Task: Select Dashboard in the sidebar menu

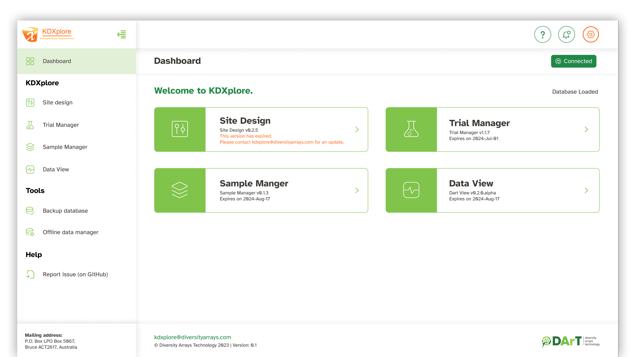Action: [x=76, y=61]
